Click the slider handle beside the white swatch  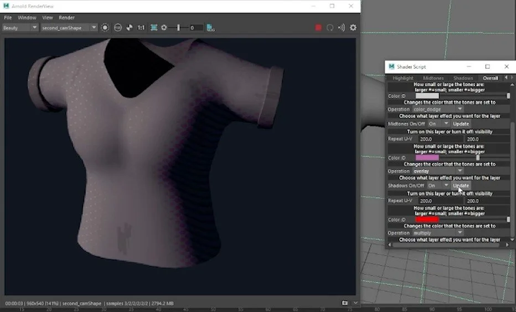(508, 96)
